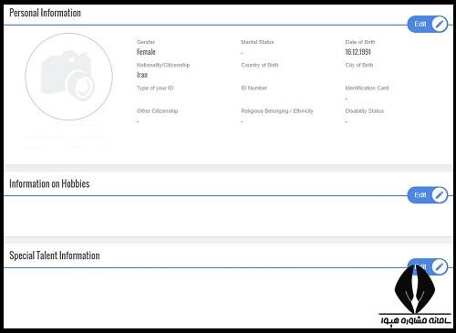Click the Date of Birth value 16.12.1991
Viewport: 456px width, 333px height.
tap(358, 52)
